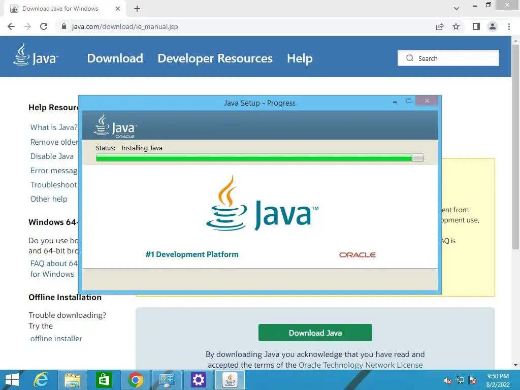This screenshot has width=520, height=390.
Task: Close the Download Java for Windows tab
Action: point(118,9)
